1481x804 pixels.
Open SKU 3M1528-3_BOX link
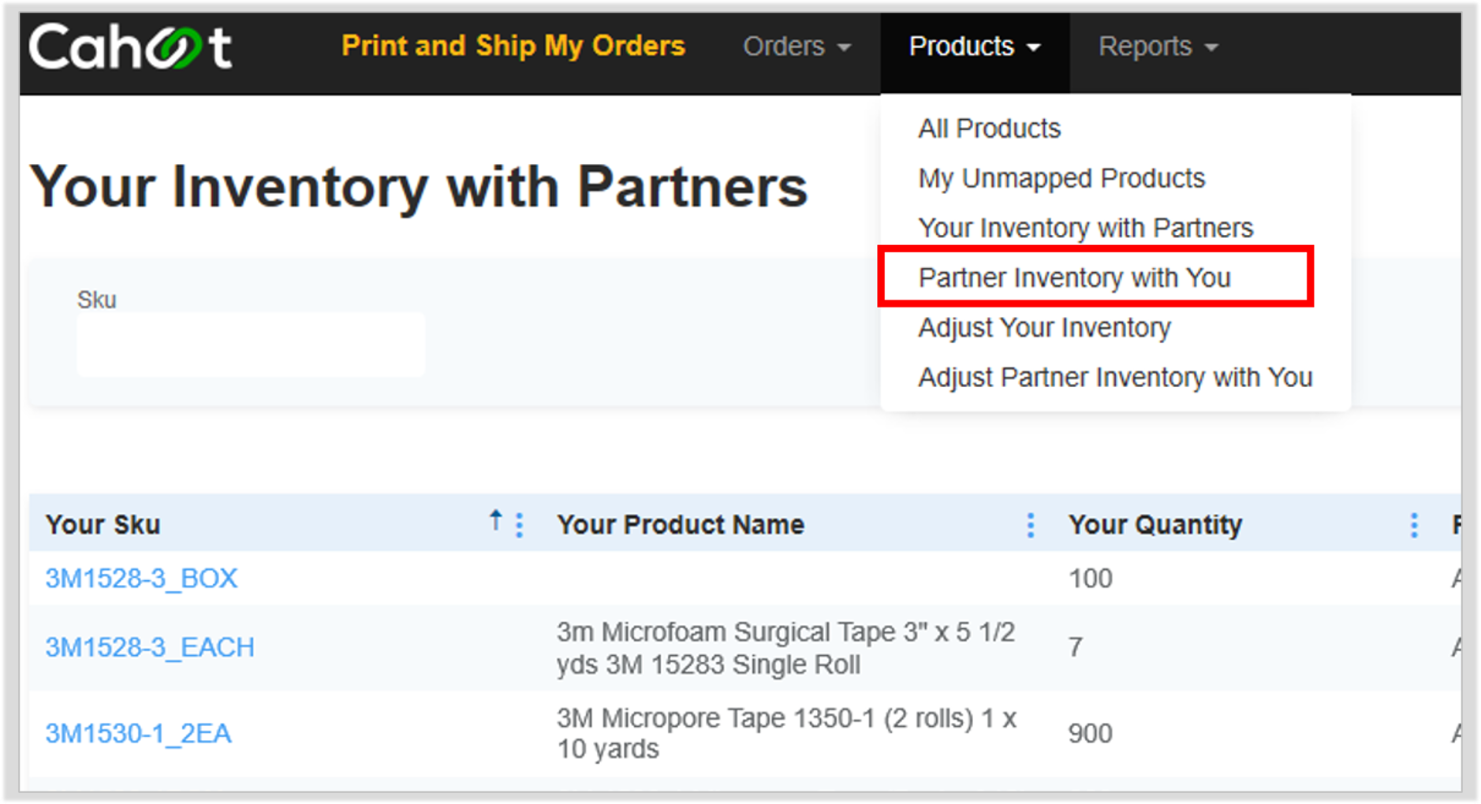tap(141, 579)
